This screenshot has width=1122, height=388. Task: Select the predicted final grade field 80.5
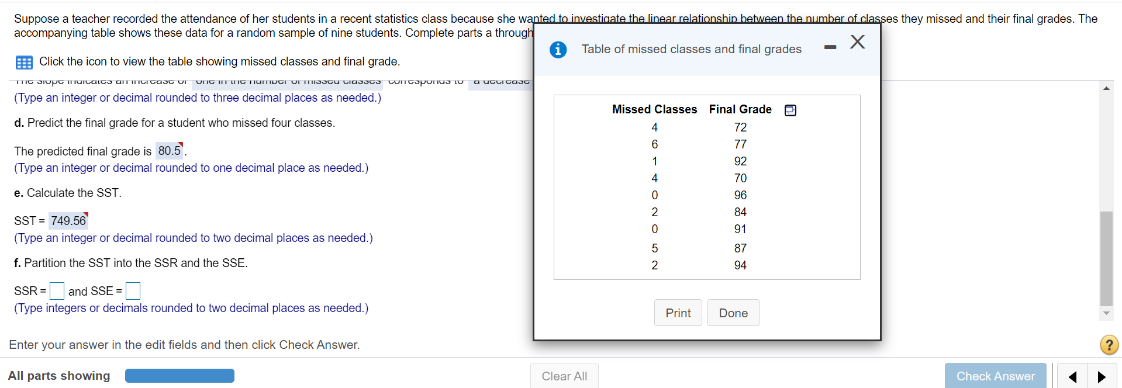(x=170, y=151)
